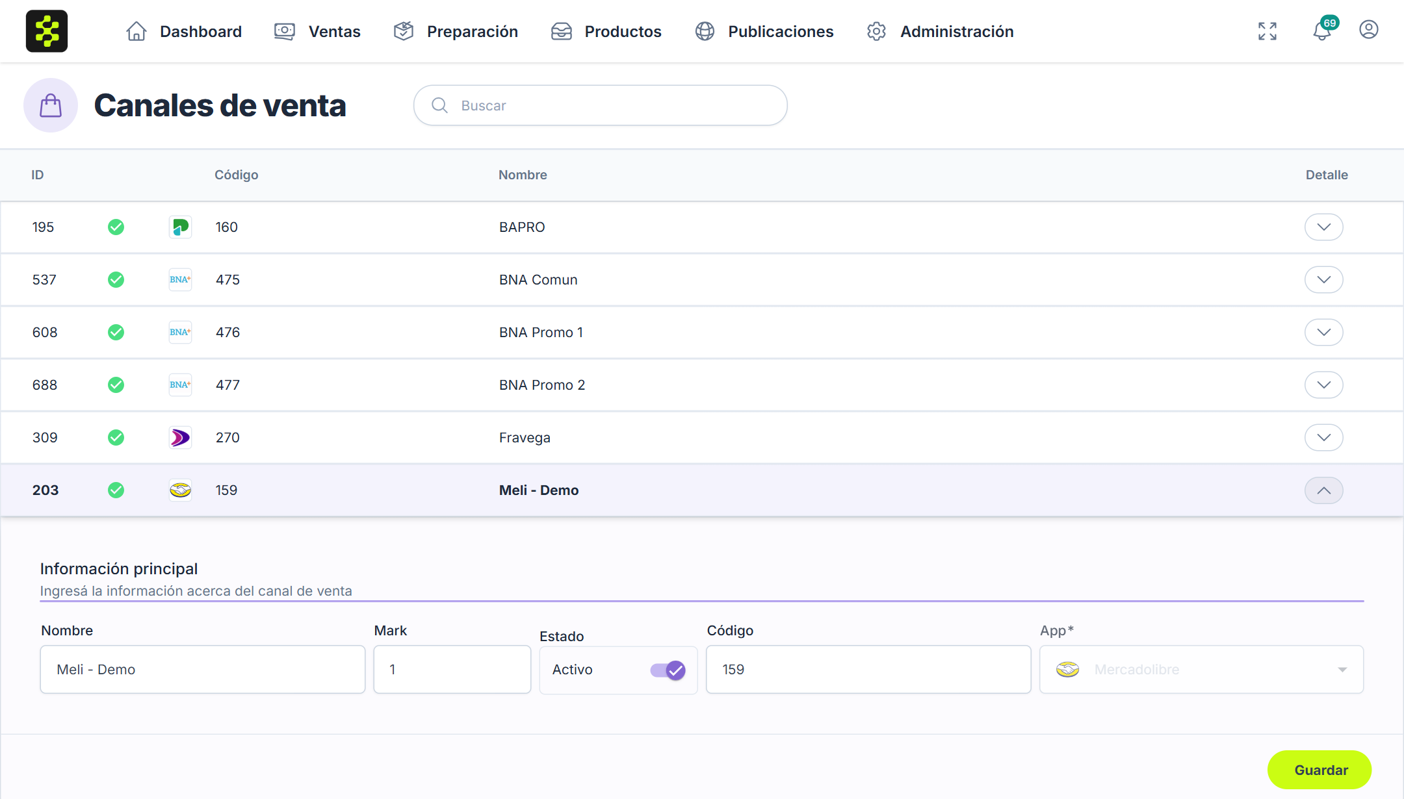Open the Dashboard menu

tap(184, 31)
